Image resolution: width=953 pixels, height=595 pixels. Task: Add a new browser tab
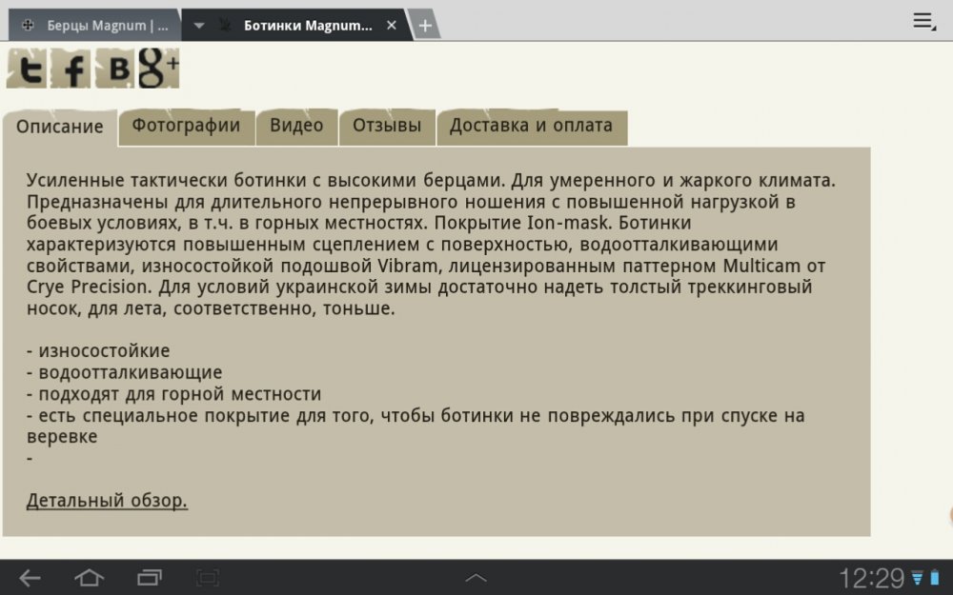tap(425, 26)
